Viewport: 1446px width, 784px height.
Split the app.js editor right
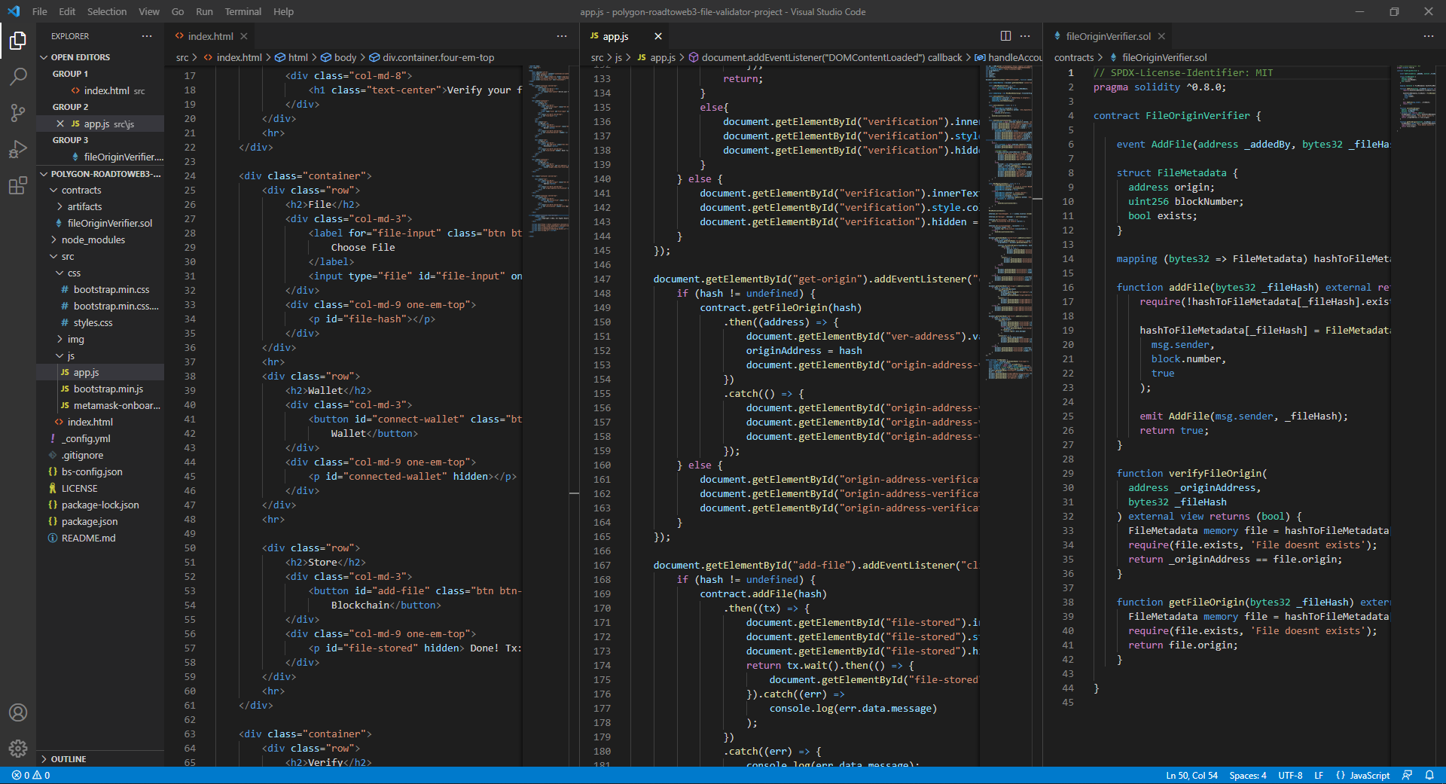(1005, 36)
